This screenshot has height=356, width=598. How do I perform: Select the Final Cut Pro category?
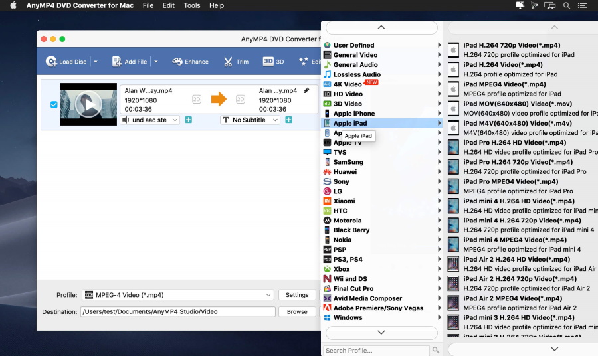382,288
